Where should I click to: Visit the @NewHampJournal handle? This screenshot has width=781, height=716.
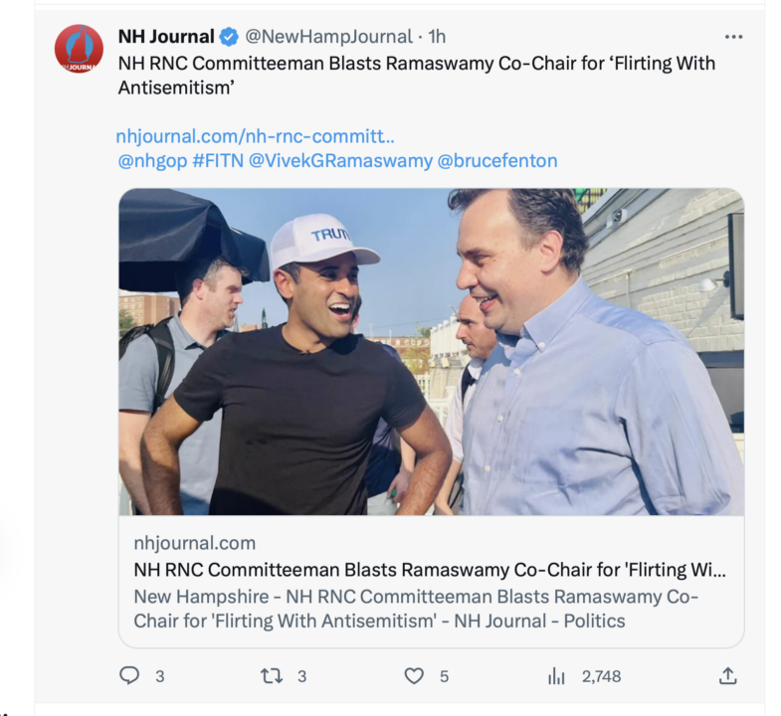click(328, 37)
